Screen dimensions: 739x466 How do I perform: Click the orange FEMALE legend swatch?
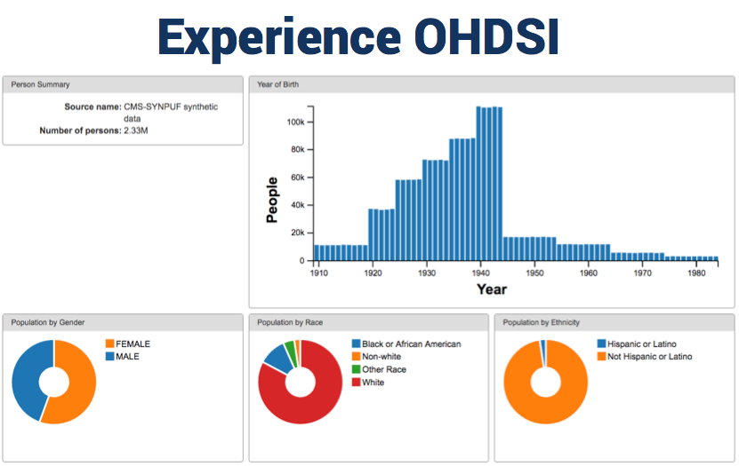109,344
